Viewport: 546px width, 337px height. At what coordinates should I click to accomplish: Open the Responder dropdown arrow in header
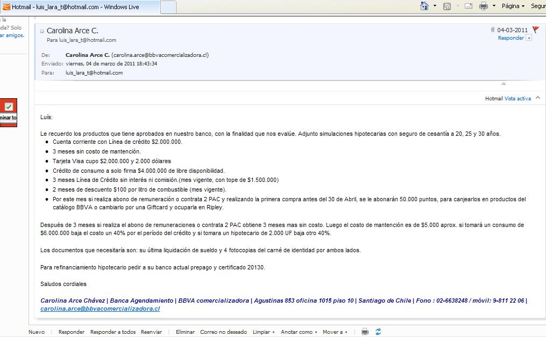pos(529,38)
